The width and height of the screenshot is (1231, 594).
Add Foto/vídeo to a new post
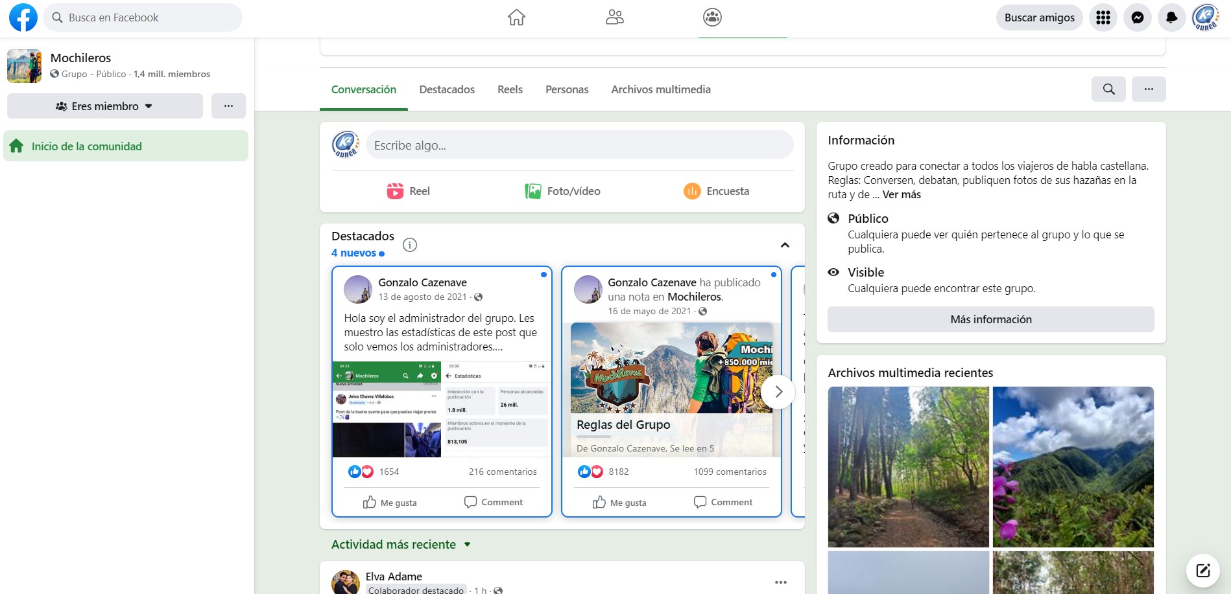(562, 191)
